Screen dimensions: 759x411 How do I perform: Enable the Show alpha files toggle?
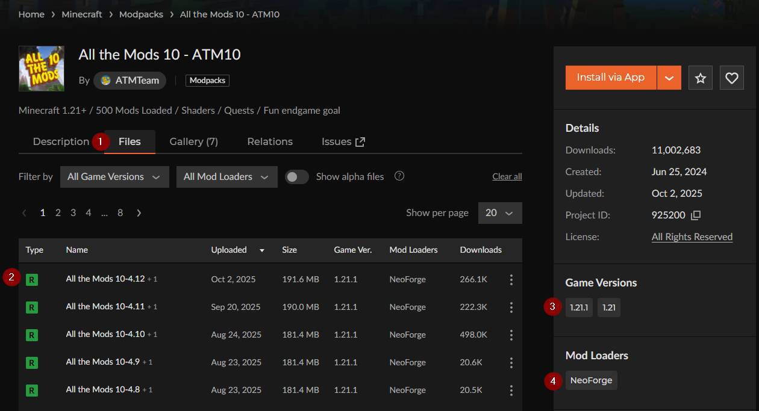(296, 177)
